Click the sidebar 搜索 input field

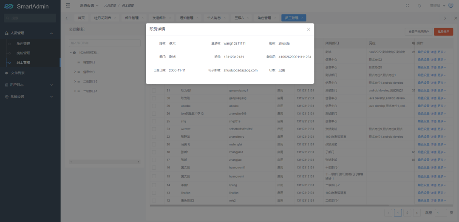pos(30,18)
